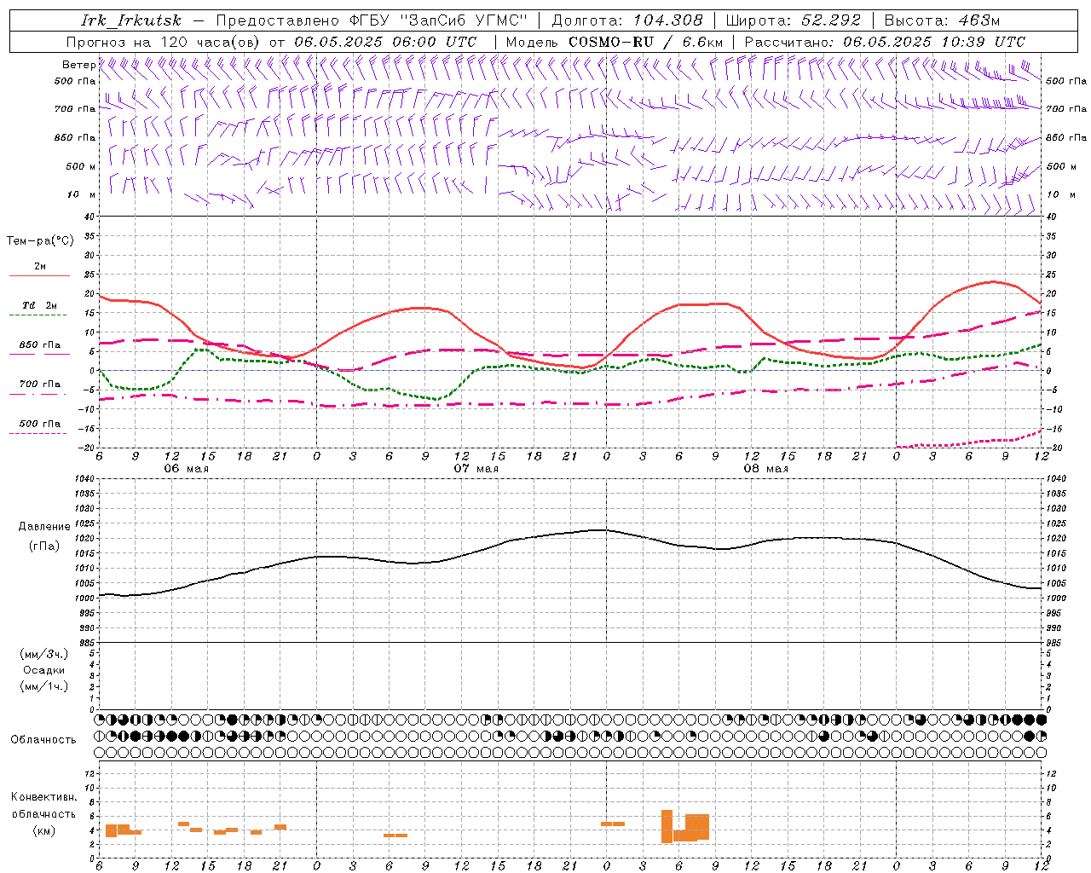The height and width of the screenshot is (873, 1091).
Task: Click the (мм/3ч.) precipitation unit label
Action: 44,654
